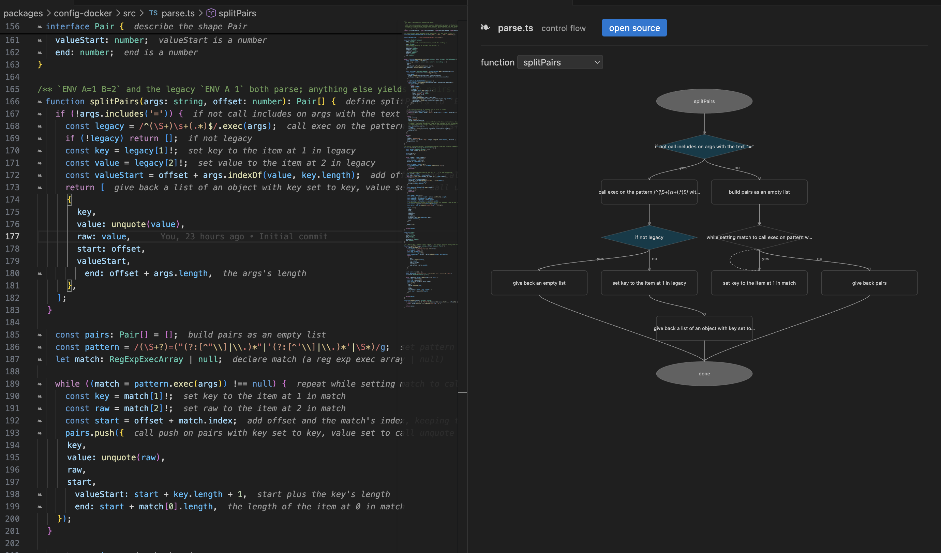941x553 pixels.
Task: Click the leaf annotation icon on line 172
Action: [x=40, y=176]
